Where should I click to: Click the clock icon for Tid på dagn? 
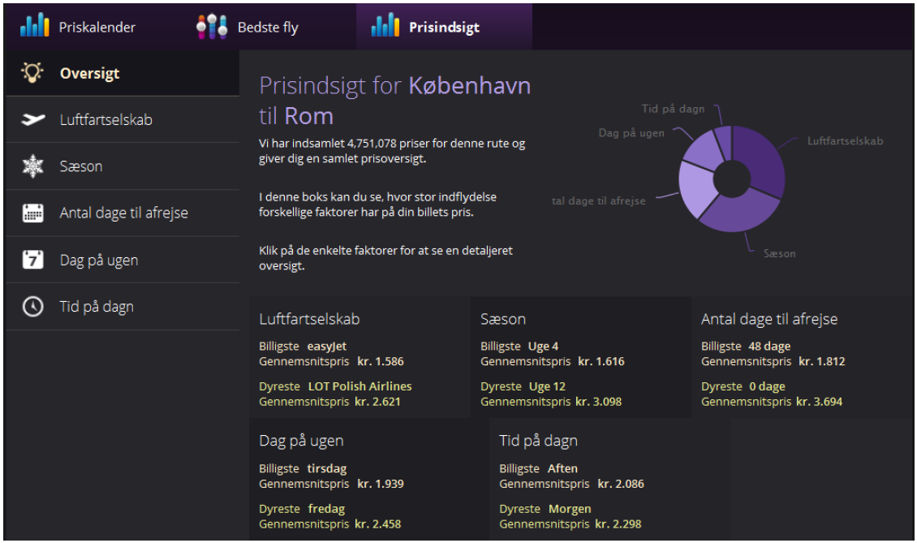point(32,307)
